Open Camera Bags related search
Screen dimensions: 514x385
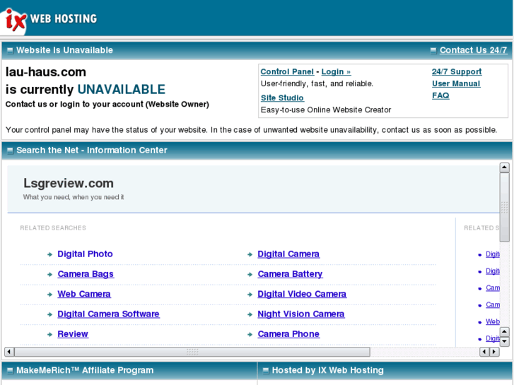[x=86, y=274]
